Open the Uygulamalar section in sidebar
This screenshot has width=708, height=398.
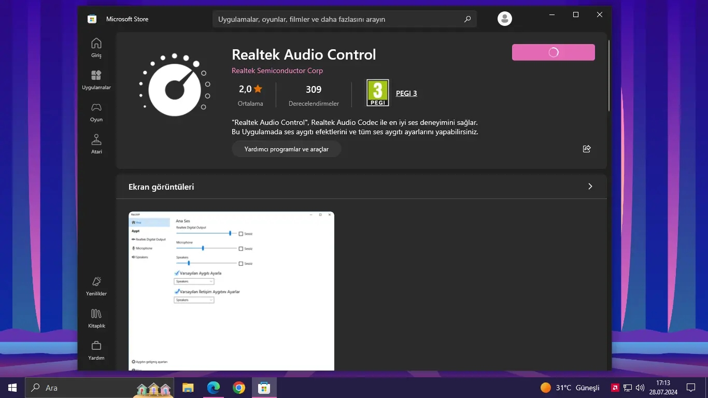(96, 80)
